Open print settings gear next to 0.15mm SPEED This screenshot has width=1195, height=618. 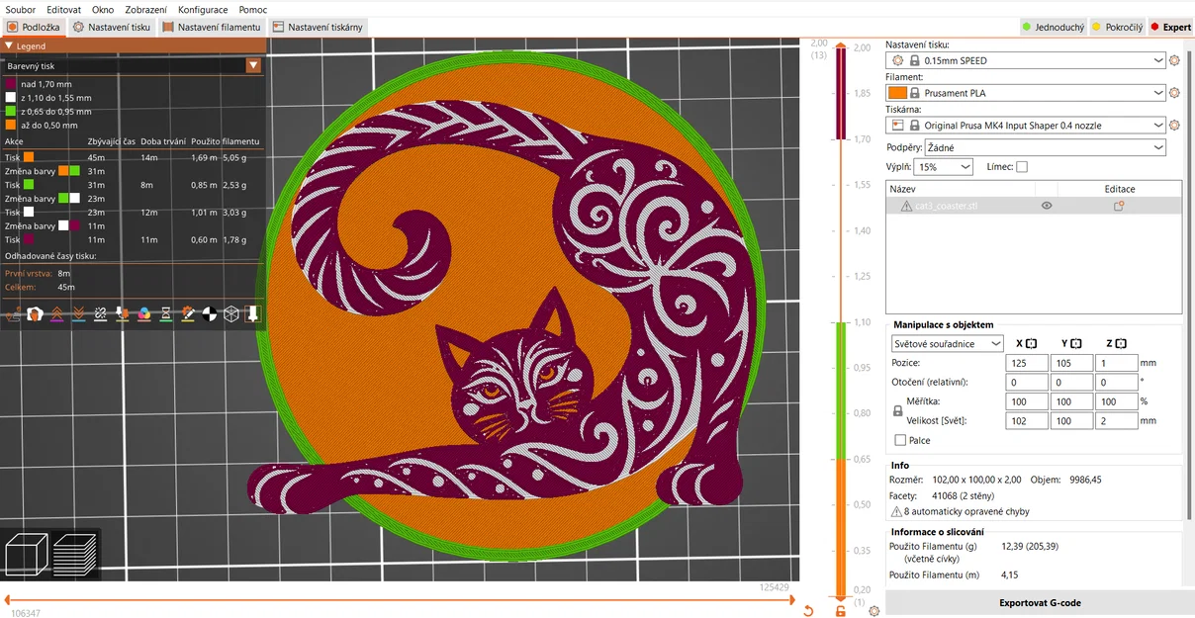tap(1174, 60)
